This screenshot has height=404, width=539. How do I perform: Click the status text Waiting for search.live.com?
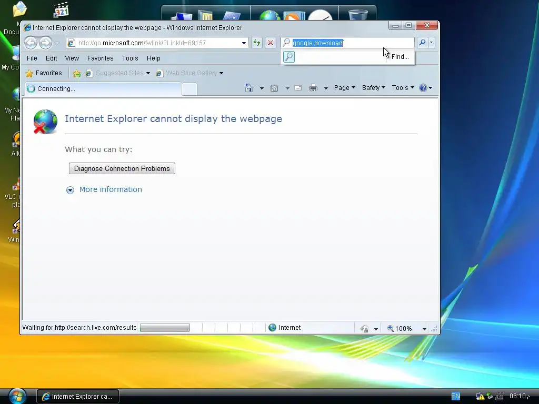click(79, 327)
